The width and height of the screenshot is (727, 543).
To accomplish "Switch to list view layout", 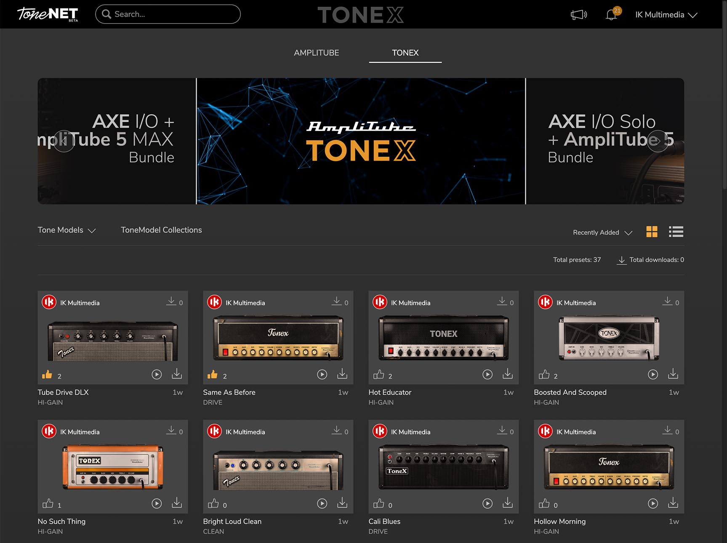I will 676,232.
